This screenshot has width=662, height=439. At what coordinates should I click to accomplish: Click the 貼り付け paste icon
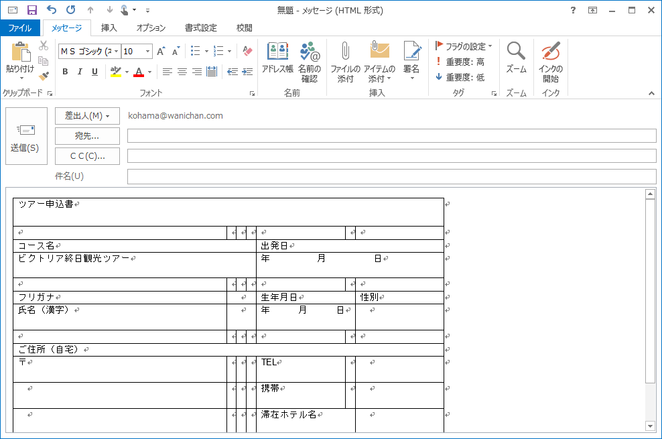pos(21,52)
